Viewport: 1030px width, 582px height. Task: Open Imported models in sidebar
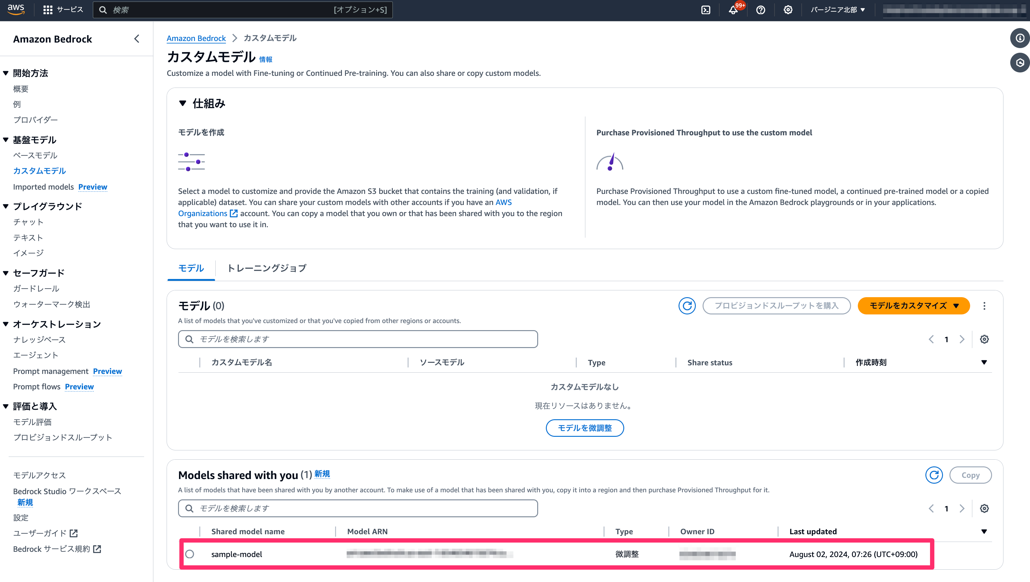pyautogui.click(x=43, y=187)
